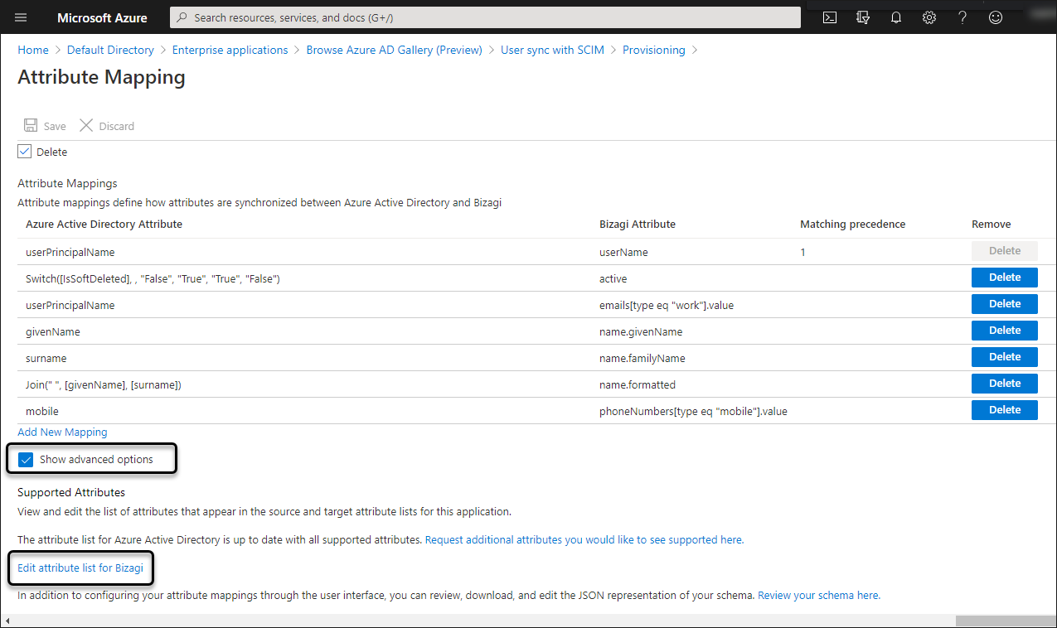Screen dimensions: 1057x628
Task: Click the Azure Active Directory Attribute column header
Action: 104,224
